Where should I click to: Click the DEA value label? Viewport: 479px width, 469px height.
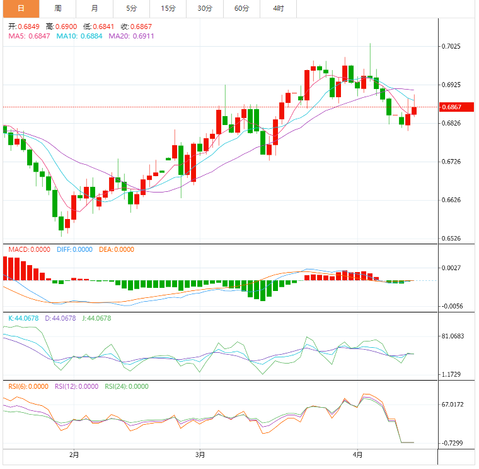pyautogui.click(x=117, y=249)
